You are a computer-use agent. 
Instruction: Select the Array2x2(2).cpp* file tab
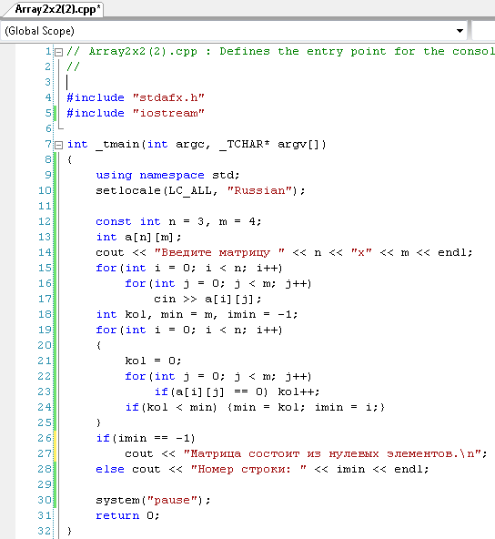pos(55,9)
